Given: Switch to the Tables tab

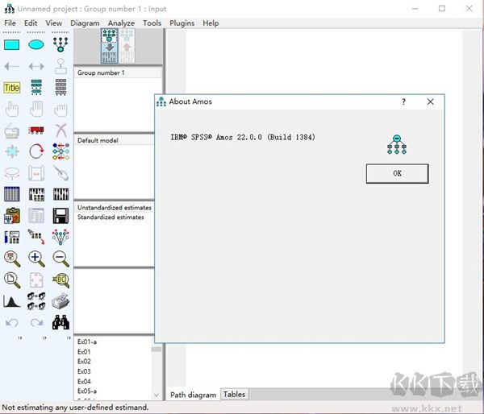Looking at the screenshot, I should pyautogui.click(x=234, y=395).
